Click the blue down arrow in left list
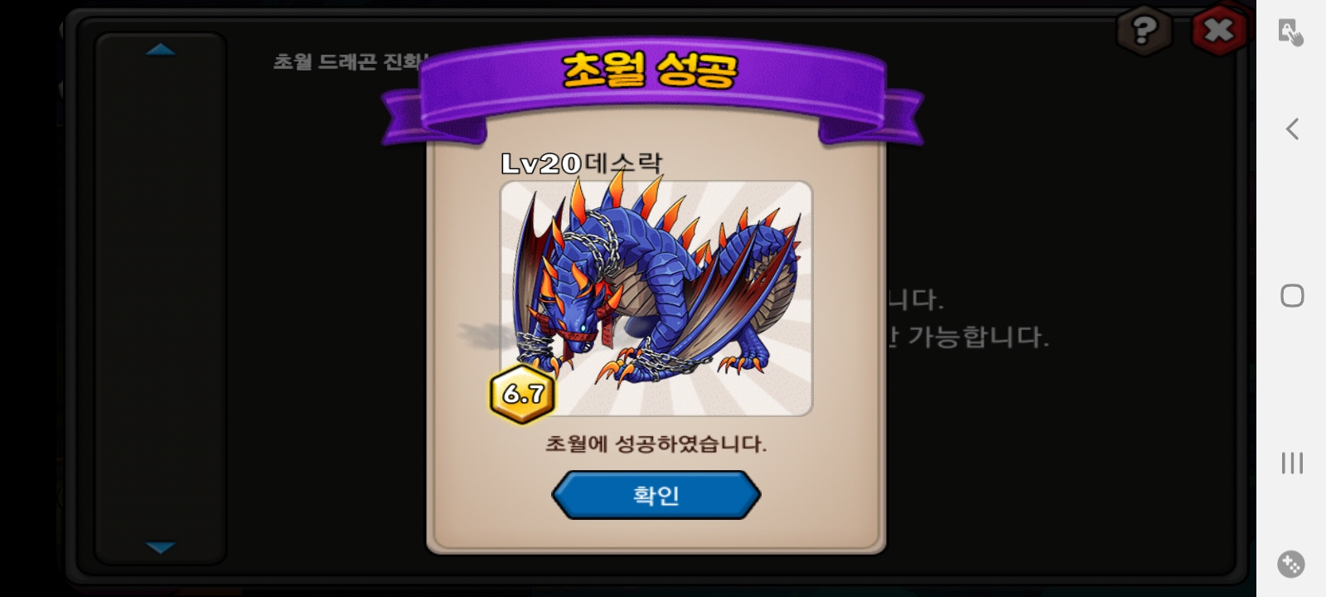 coord(160,547)
